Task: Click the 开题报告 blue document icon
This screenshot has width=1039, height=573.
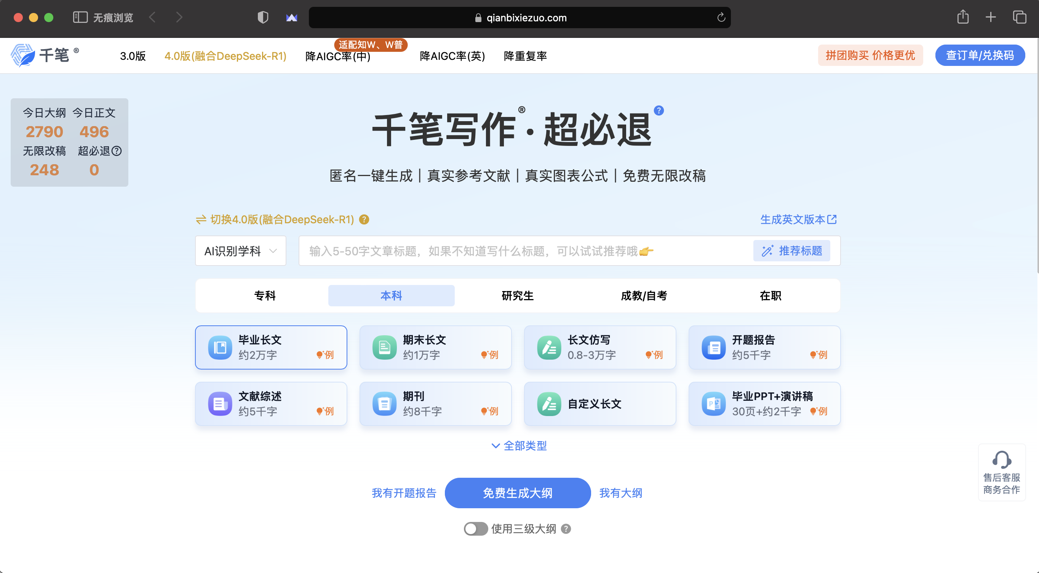Action: coord(714,347)
